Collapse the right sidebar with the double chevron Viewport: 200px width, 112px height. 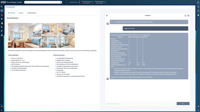tap(198, 110)
